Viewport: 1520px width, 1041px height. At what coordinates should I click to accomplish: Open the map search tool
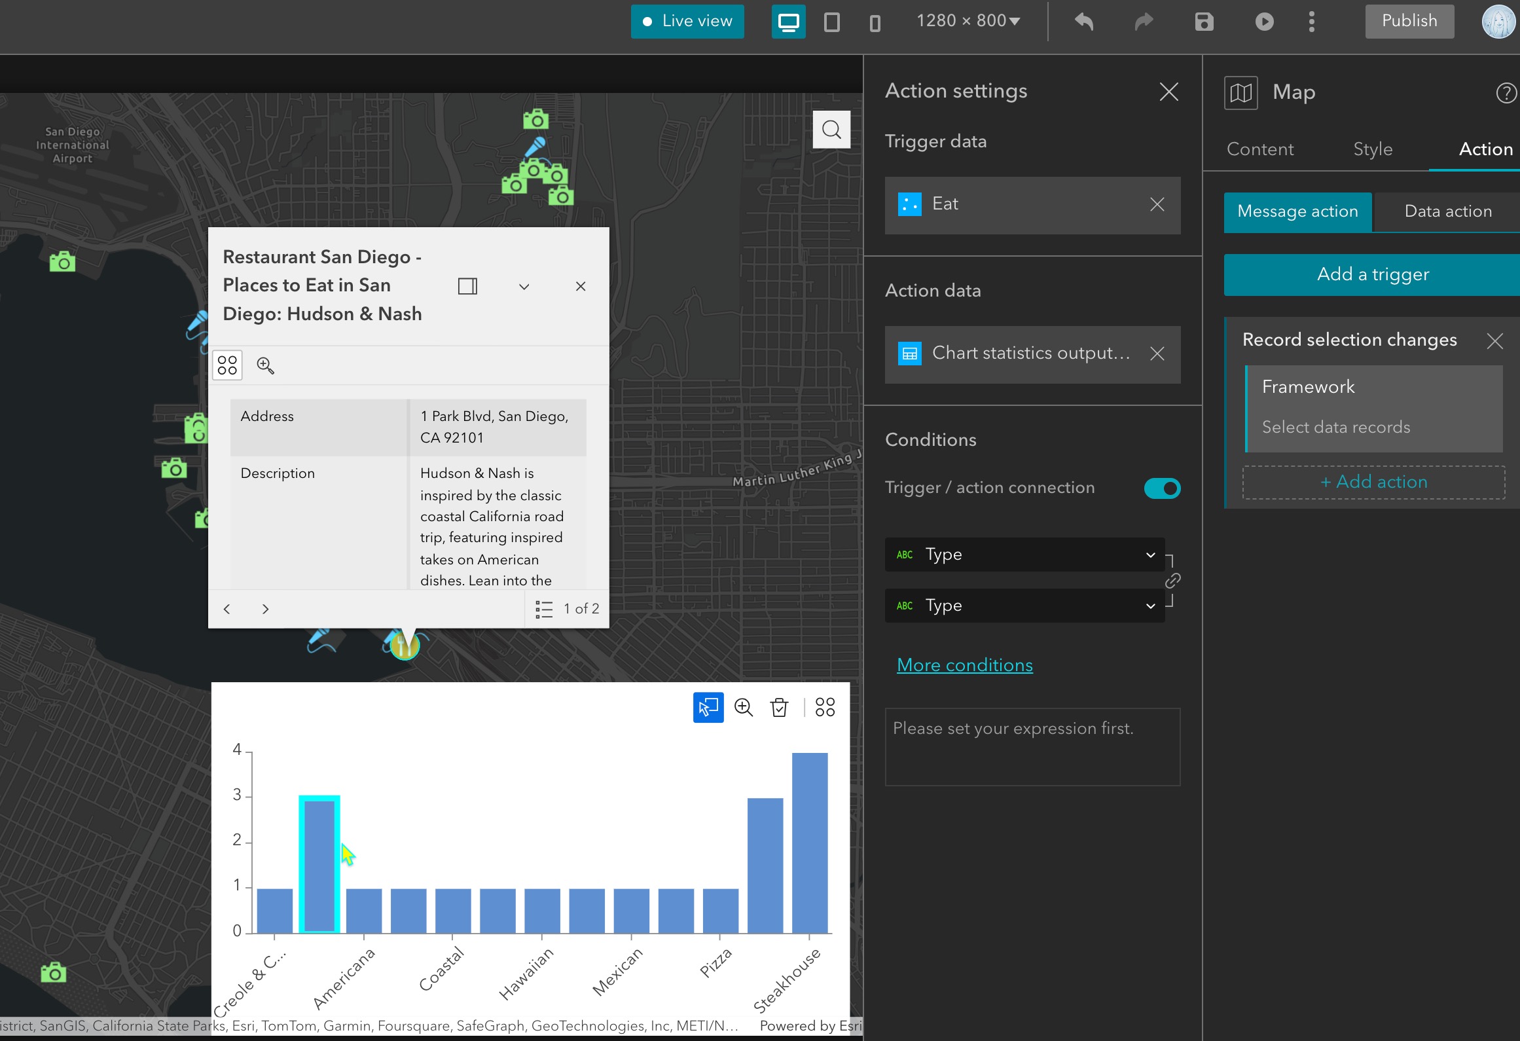(x=831, y=129)
